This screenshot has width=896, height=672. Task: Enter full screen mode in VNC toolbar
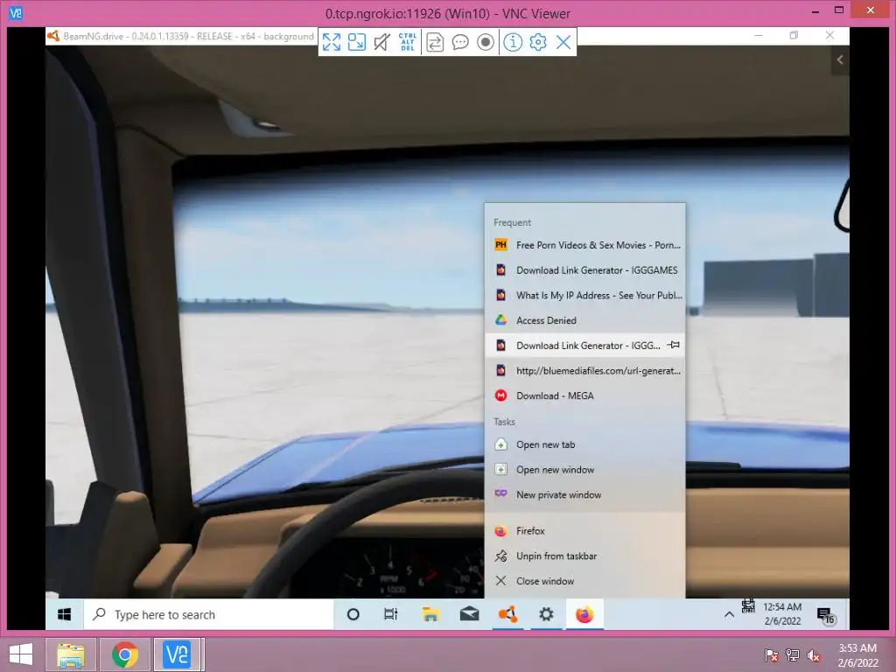coord(332,42)
